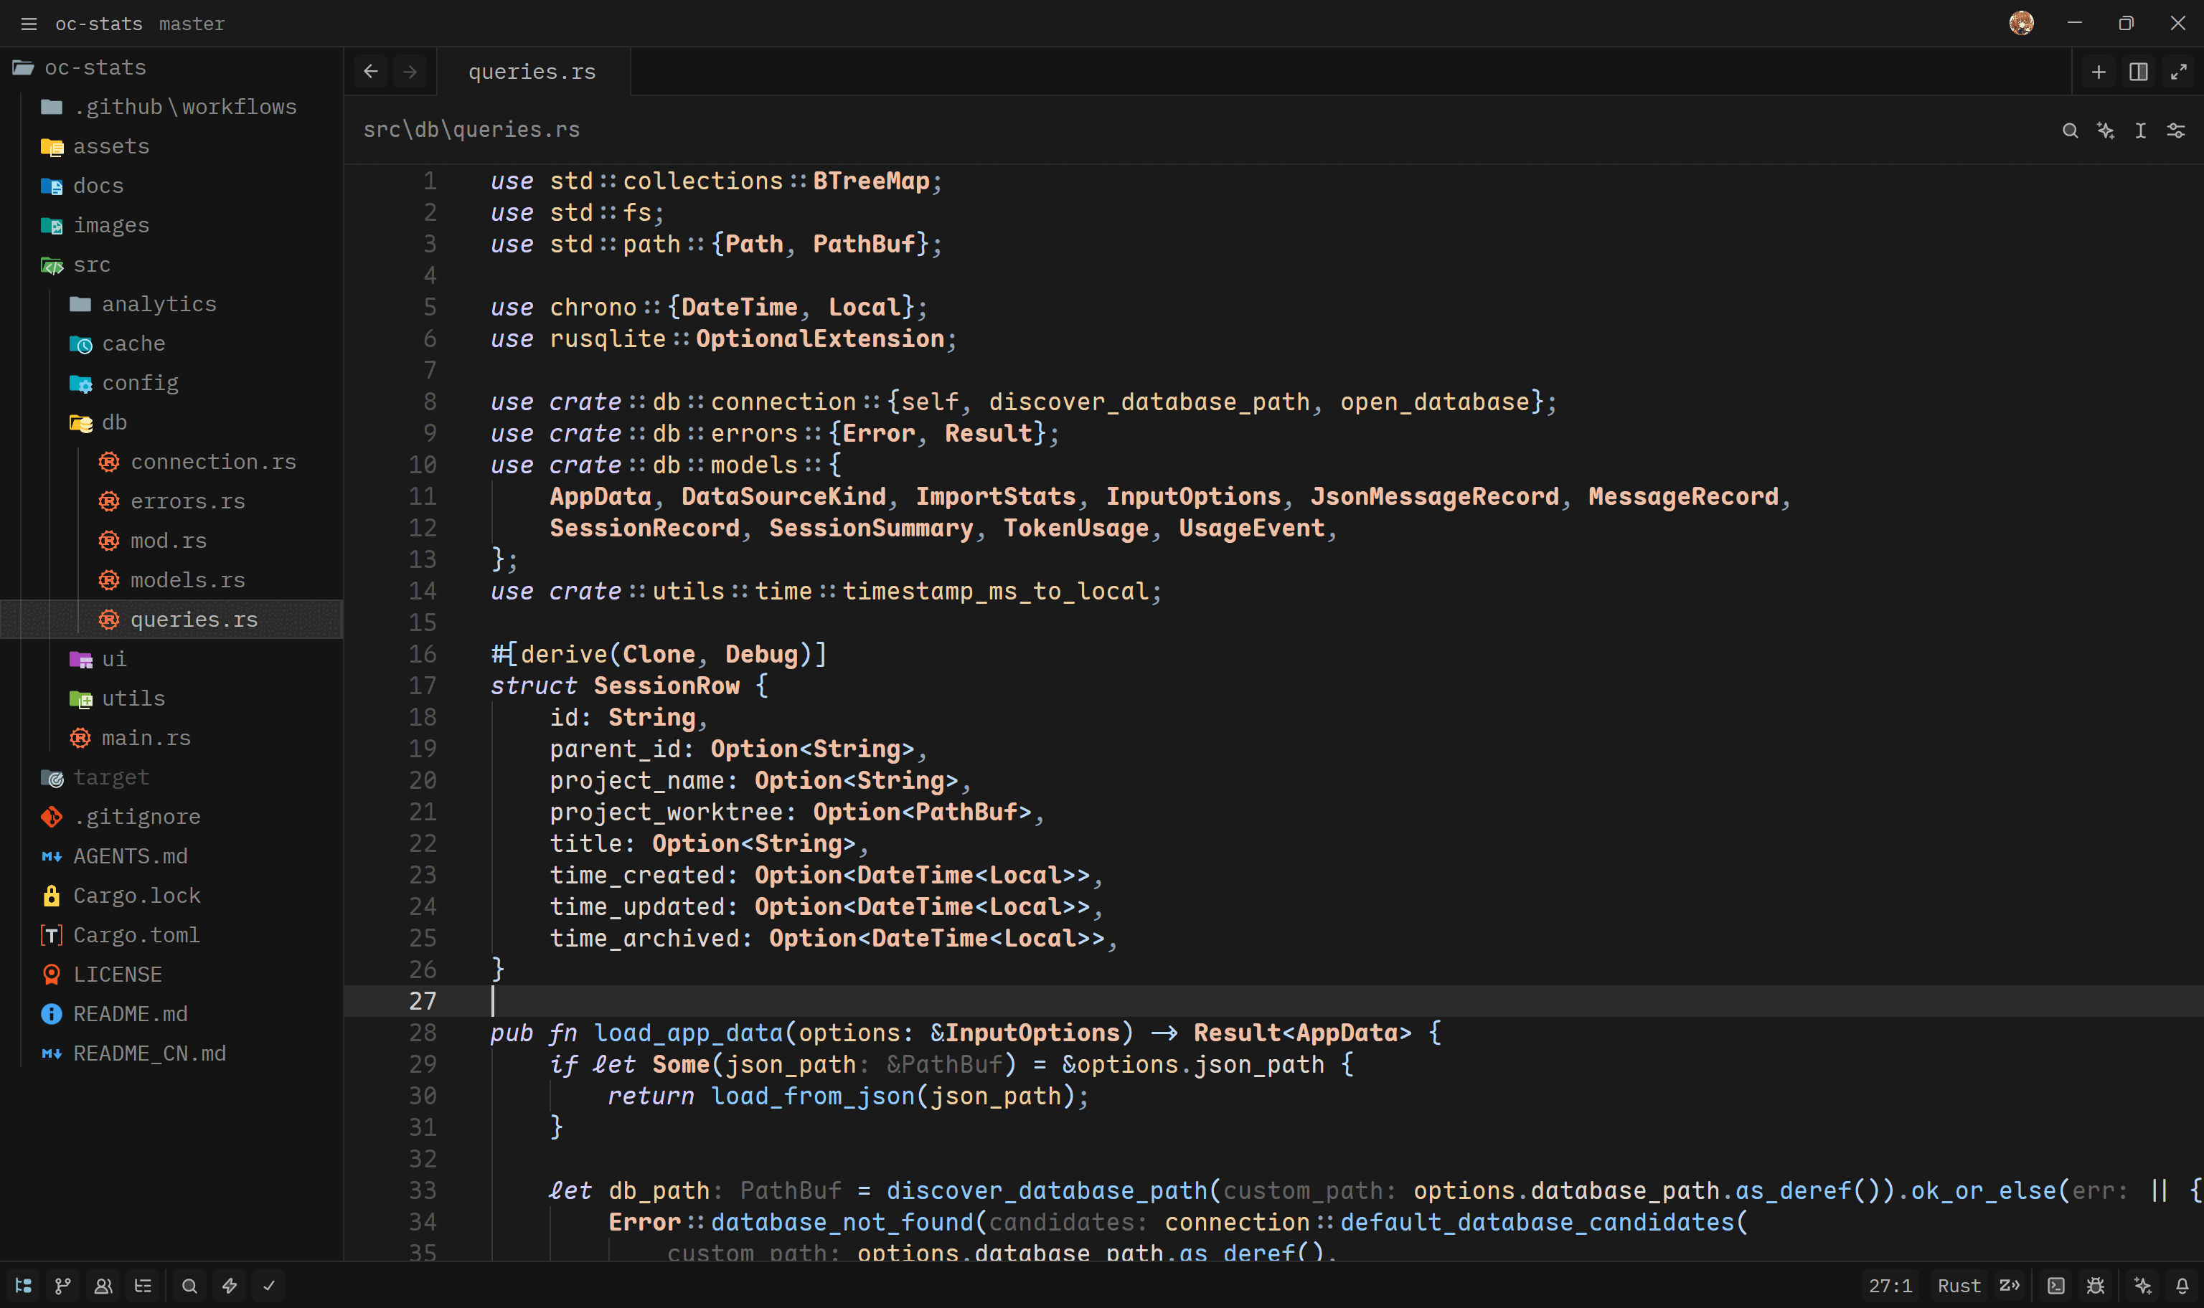Open README_CN.md in the file tree
2204x1308 pixels.
172,1053
